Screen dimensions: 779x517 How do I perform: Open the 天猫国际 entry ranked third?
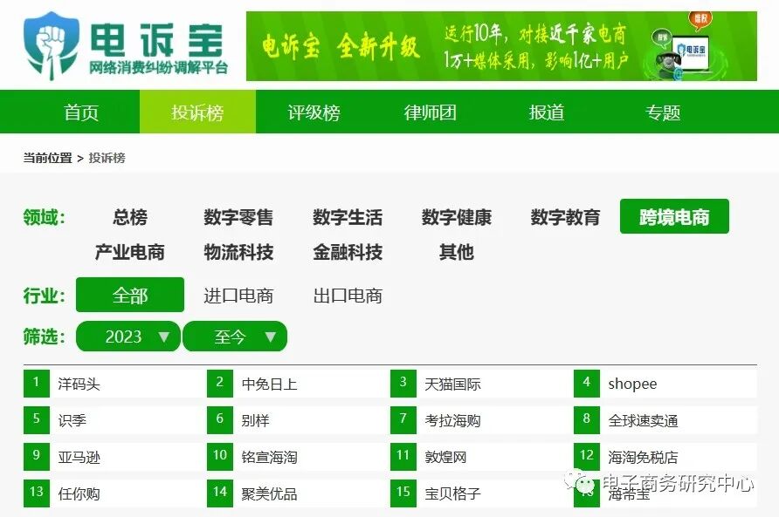(x=452, y=382)
